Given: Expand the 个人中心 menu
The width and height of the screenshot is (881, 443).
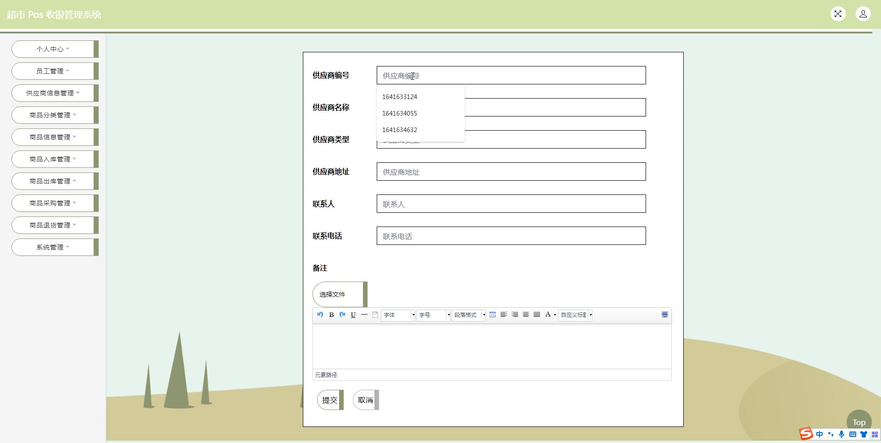Looking at the screenshot, I should [55, 49].
